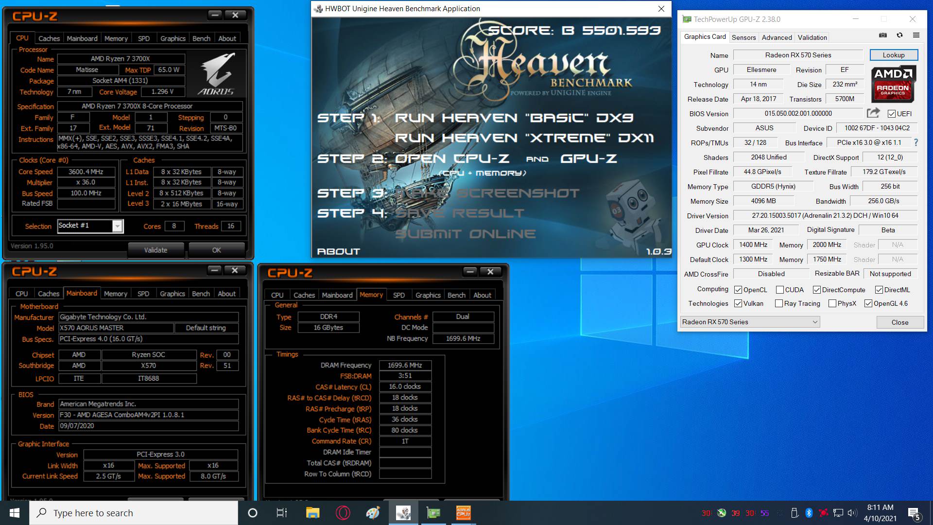The width and height of the screenshot is (933, 525).
Task: Open Task View on the taskbar
Action: click(x=281, y=513)
